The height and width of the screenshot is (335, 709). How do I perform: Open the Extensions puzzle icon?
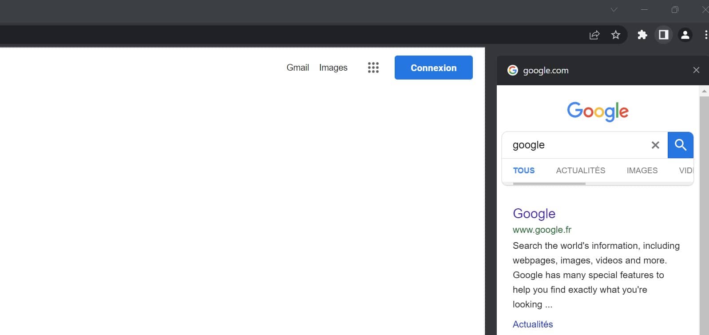point(642,35)
